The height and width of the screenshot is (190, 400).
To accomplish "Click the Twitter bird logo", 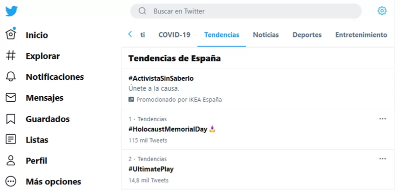I will 11,11.
